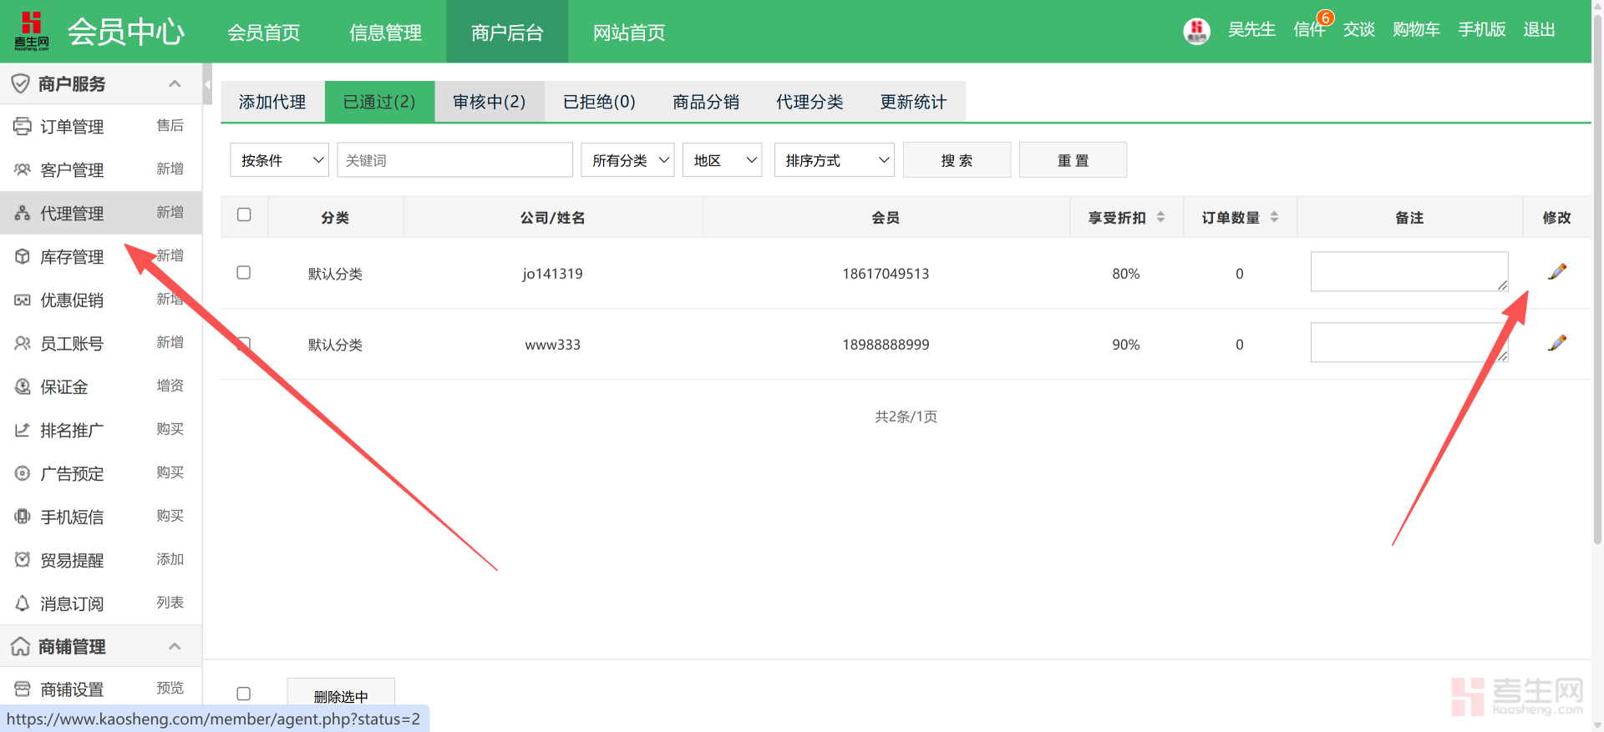1604x732 pixels.
Task: Toggle the select-all checkbox in table header
Action: [x=244, y=215]
